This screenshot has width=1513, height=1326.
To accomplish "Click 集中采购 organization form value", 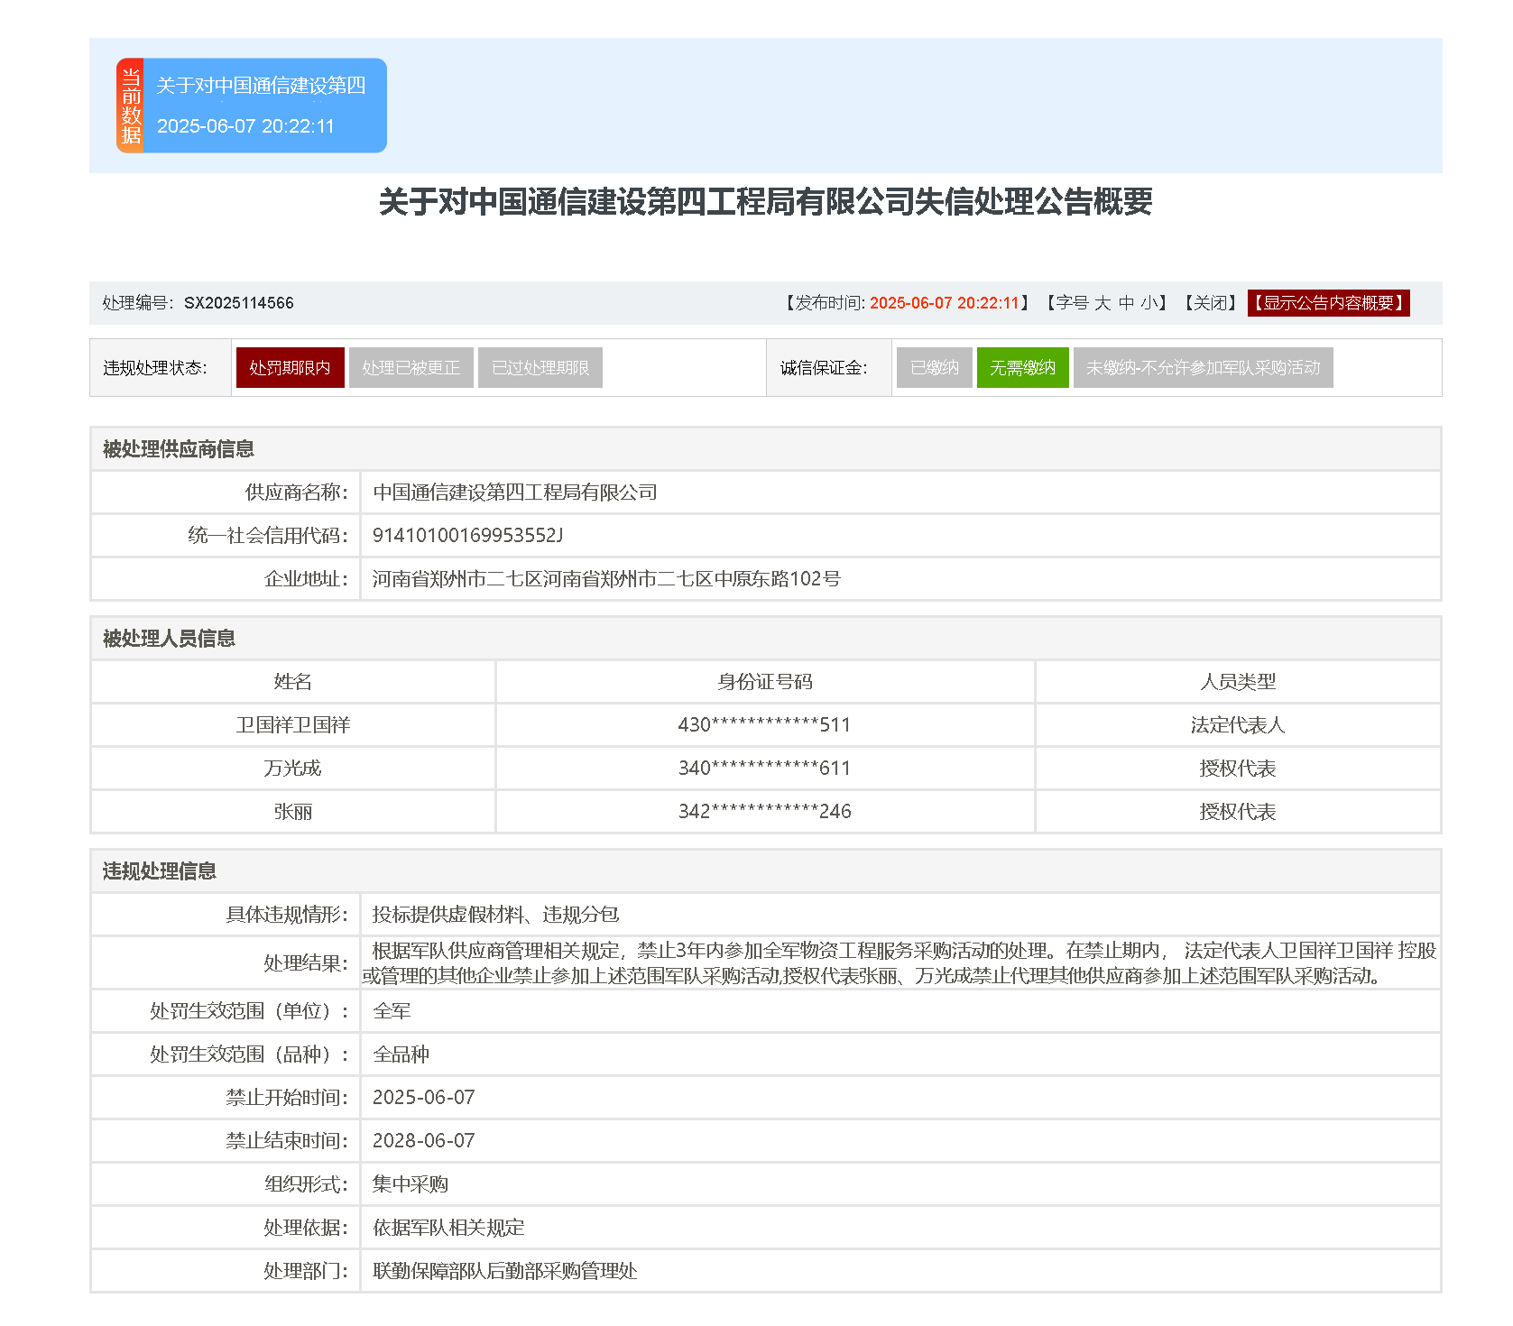I will point(411,1184).
